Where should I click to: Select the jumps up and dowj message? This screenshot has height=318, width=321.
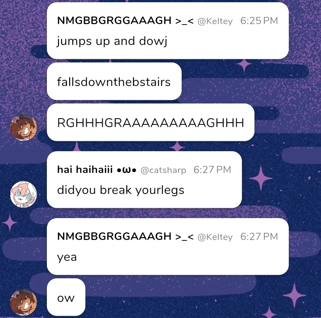(112, 41)
